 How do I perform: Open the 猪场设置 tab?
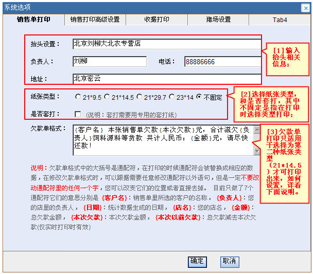point(218,20)
